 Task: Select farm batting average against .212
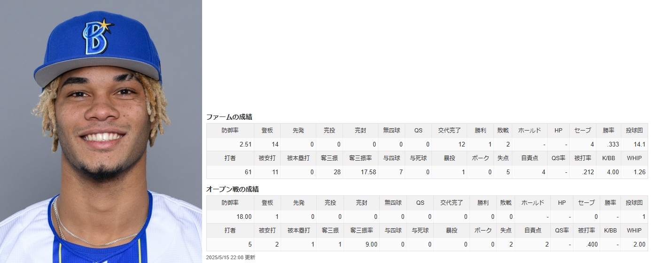point(588,172)
